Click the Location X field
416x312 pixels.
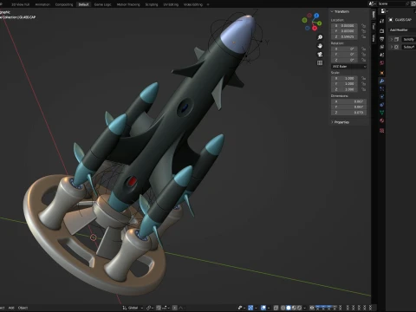pyautogui.click(x=345, y=26)
